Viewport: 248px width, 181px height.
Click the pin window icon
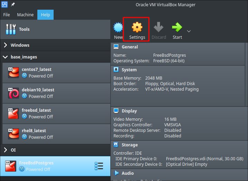13,4
